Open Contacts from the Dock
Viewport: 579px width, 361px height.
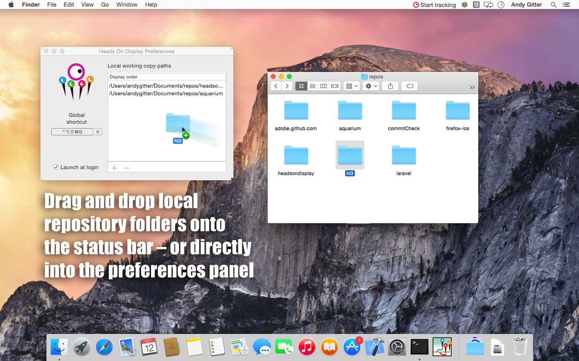[x=172, y=347]
